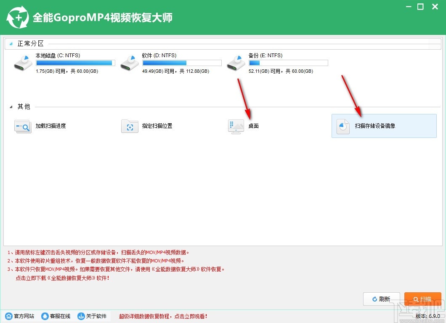Viewport: 446px width, 323px height.
Task: Click the 加载扫描进度 magnifier icon
Action: pyautogui.click(x=23, y=126)
